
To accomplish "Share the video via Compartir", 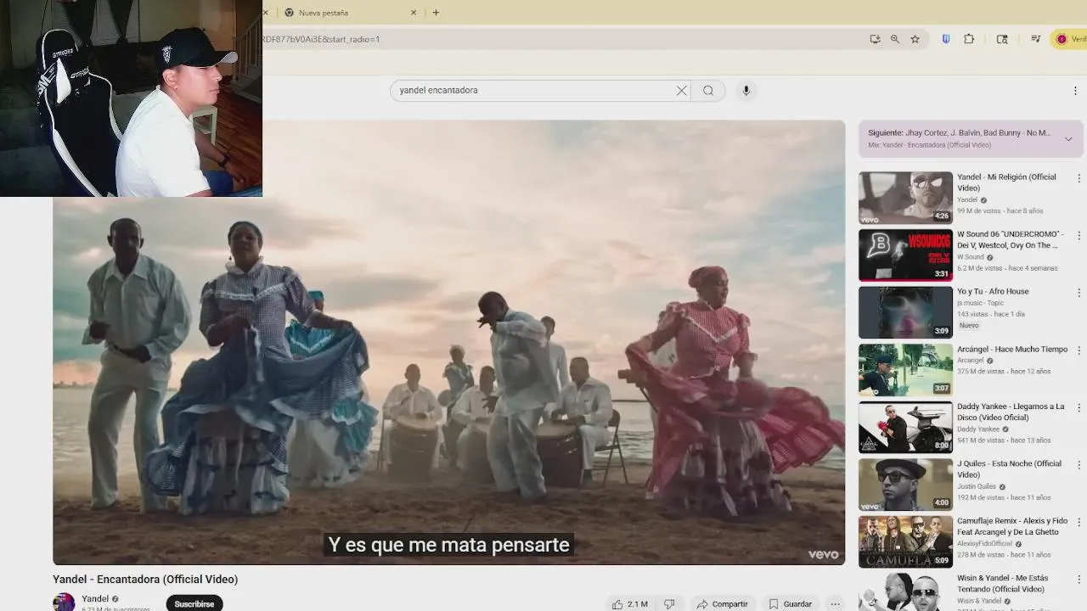I will tap(722, 604).
